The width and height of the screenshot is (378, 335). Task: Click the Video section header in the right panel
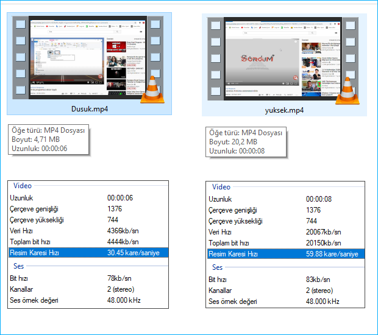coord(221,187)
